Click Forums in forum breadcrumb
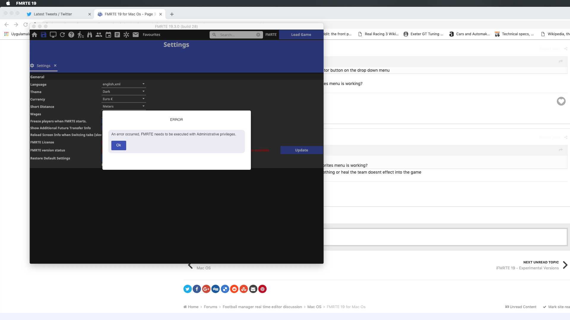This screenshot has width=570, height=320. coord(210,307)
